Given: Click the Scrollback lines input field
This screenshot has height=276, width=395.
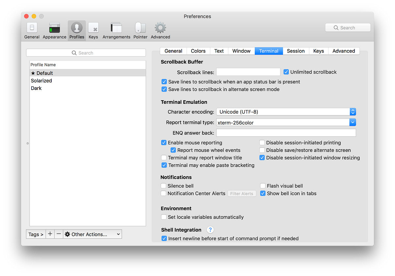Looking at the screenshot, I should (x=248, y=72).
